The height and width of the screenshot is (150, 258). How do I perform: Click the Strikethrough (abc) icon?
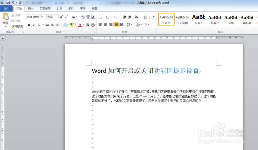(47, 25)
